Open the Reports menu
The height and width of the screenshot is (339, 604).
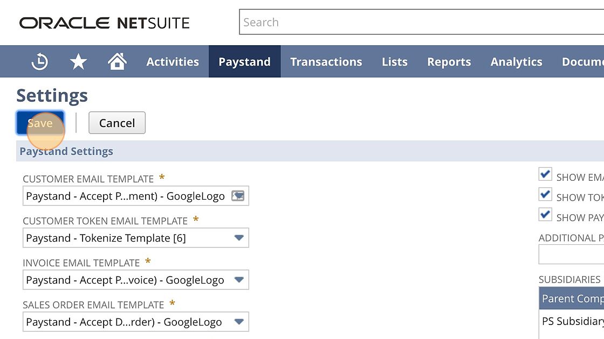tap(449, 61)
